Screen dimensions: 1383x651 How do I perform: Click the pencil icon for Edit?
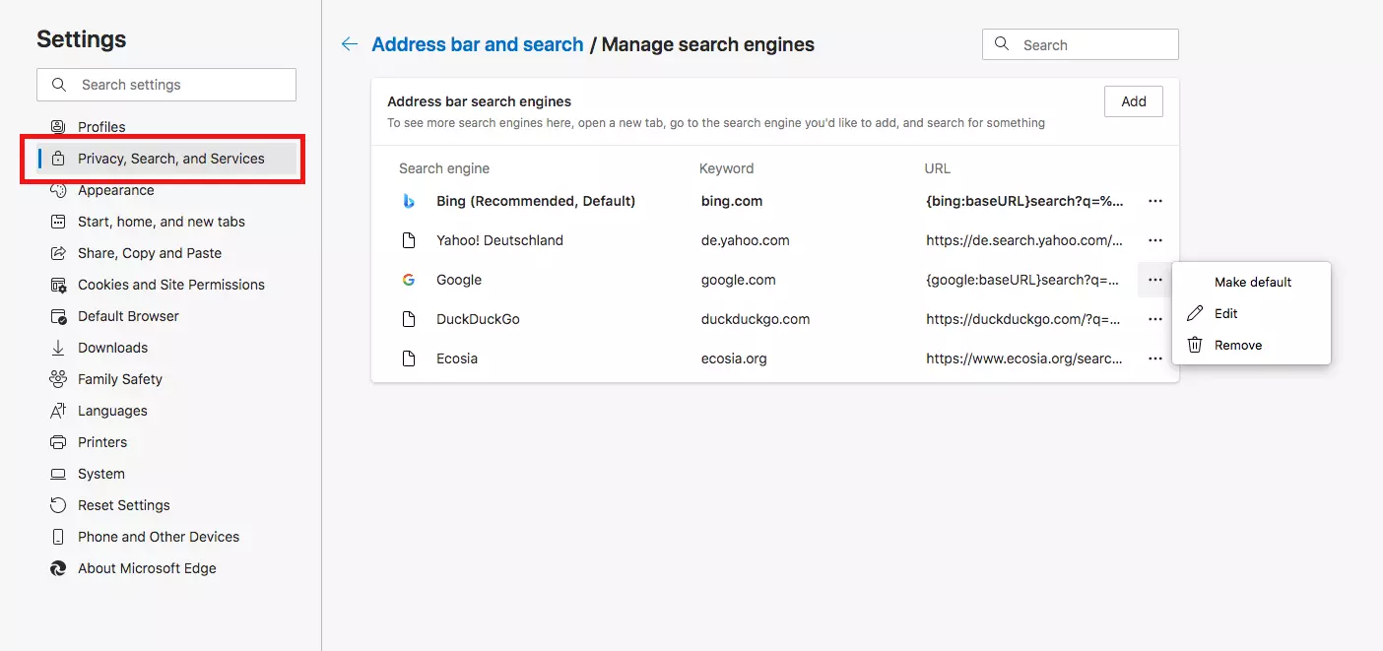(x=1195, y=313)
